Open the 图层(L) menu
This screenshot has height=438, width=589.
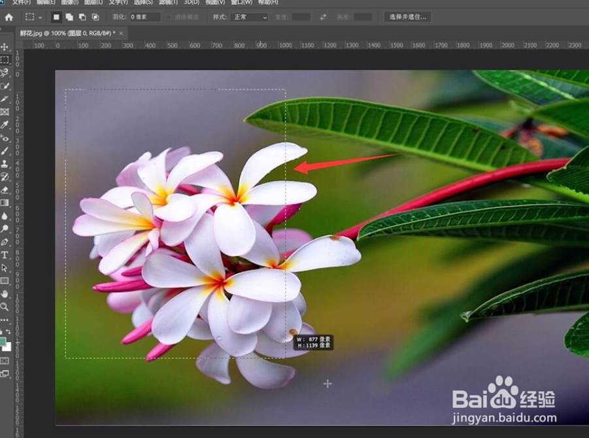pyautogui.click(x=93, y=2)
